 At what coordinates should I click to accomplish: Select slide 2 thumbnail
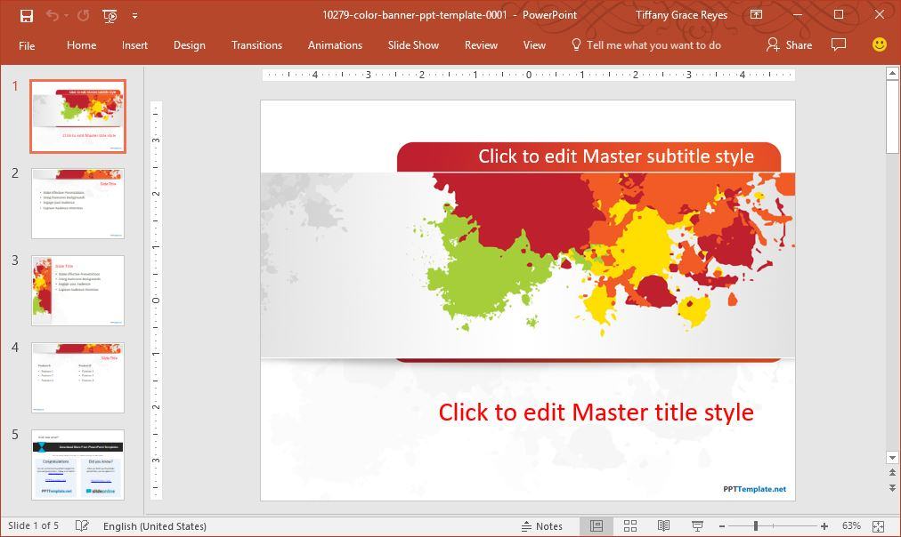click(x=77, y=204)
